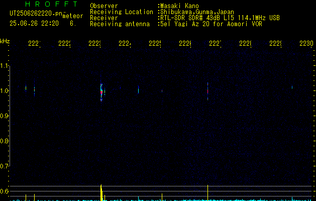316x201 pixels.
Task: Click the 'Observer' label
Action: (104, 6)
